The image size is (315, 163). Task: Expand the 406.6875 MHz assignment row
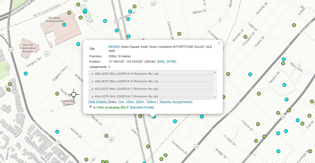click(x=151, y=81)
